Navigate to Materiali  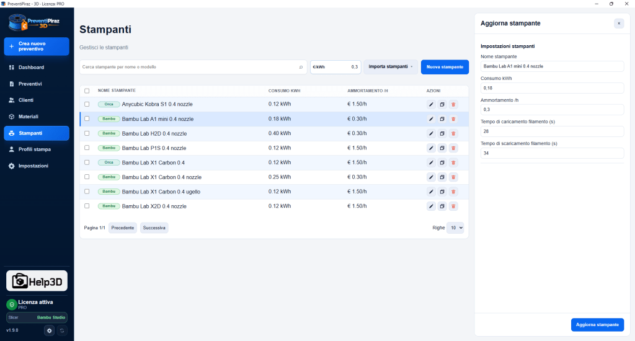[37, 117]
